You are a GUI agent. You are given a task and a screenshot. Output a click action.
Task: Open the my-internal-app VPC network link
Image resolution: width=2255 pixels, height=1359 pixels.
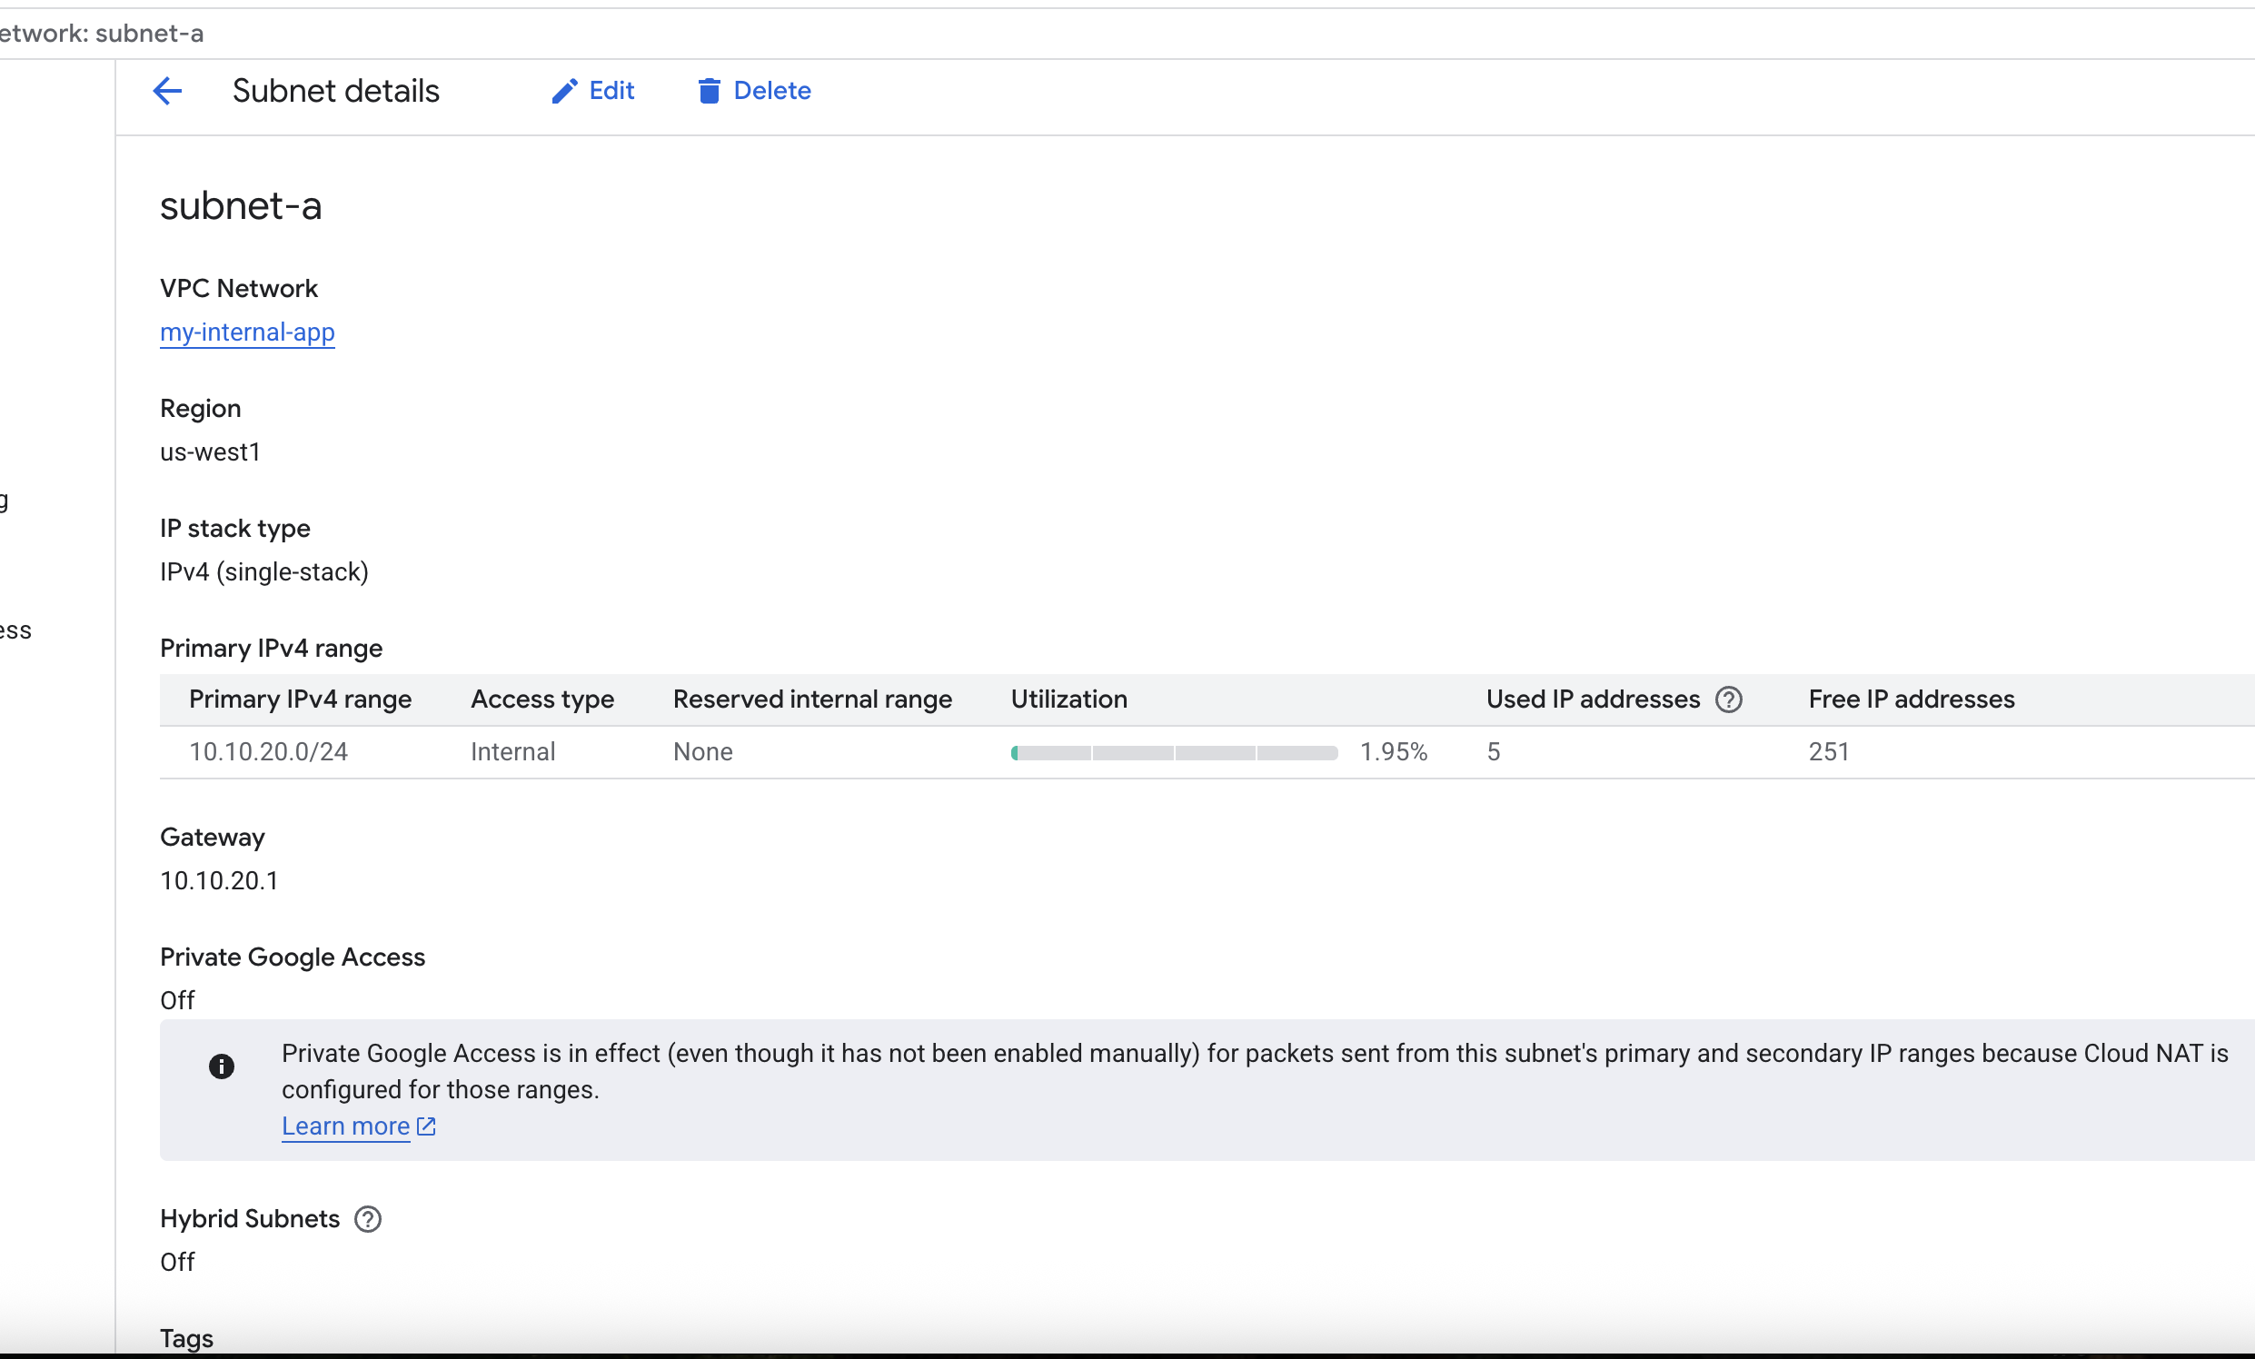pos(247,332)
